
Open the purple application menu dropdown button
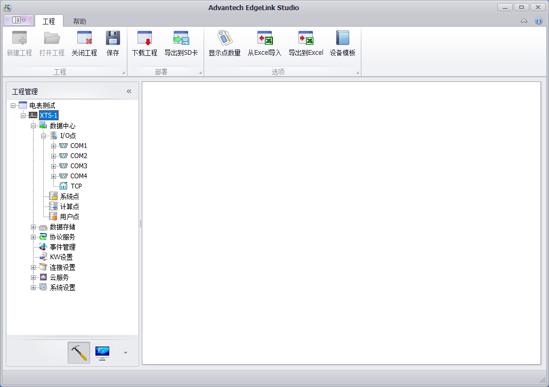(19, 20)
